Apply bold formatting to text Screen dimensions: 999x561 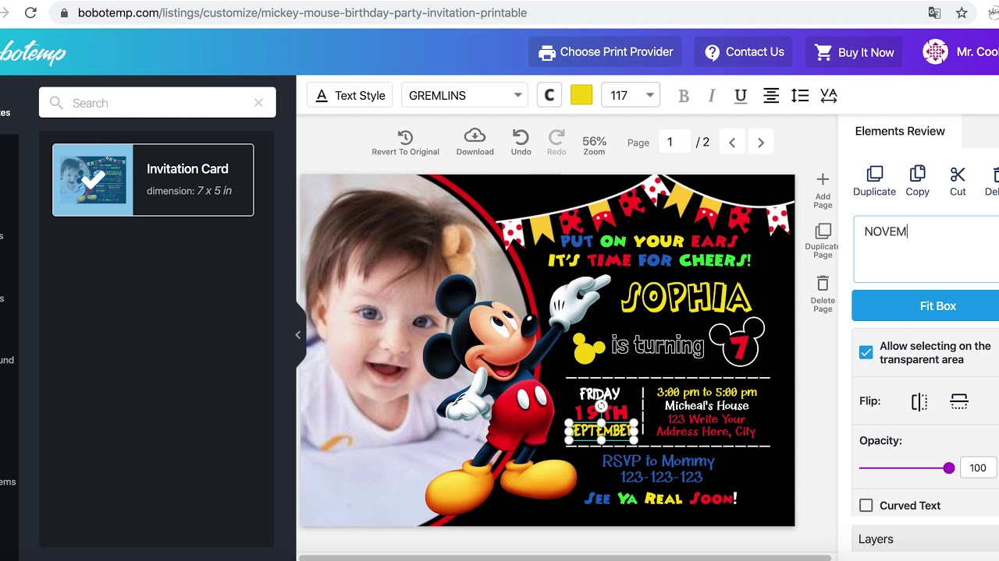[x=684, y=96]
